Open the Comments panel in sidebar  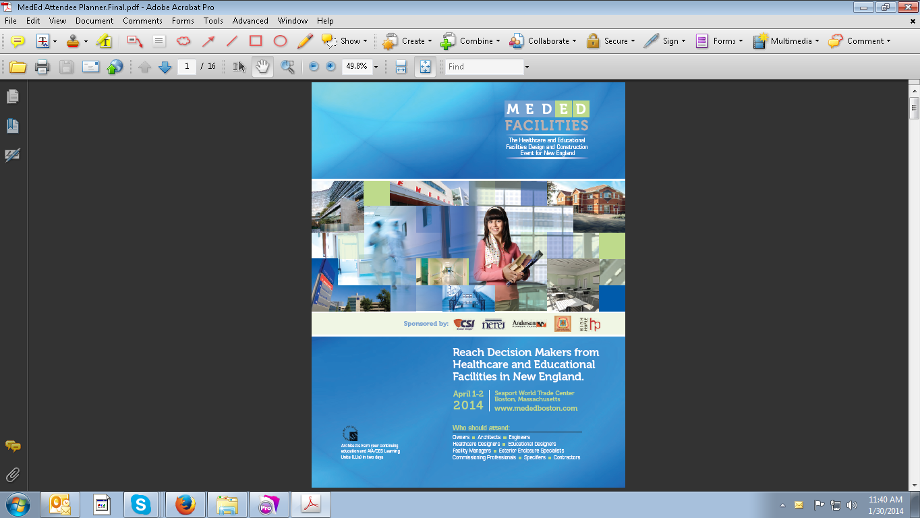(x=13, y=446)
